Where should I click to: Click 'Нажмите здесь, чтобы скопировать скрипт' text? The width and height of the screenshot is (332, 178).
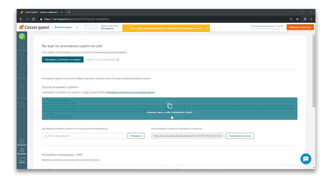point(170,112)
